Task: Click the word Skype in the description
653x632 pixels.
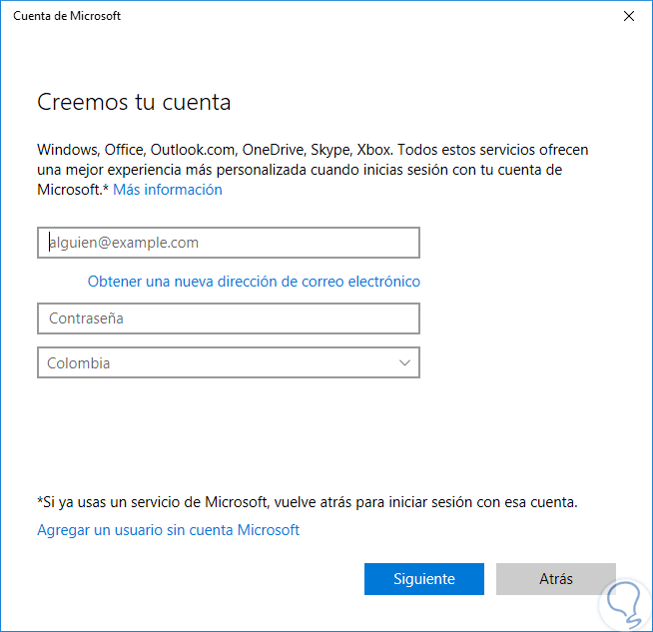Action: pos(330,150)
